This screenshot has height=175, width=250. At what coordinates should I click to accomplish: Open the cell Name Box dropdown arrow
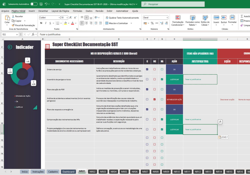point(17,34)
